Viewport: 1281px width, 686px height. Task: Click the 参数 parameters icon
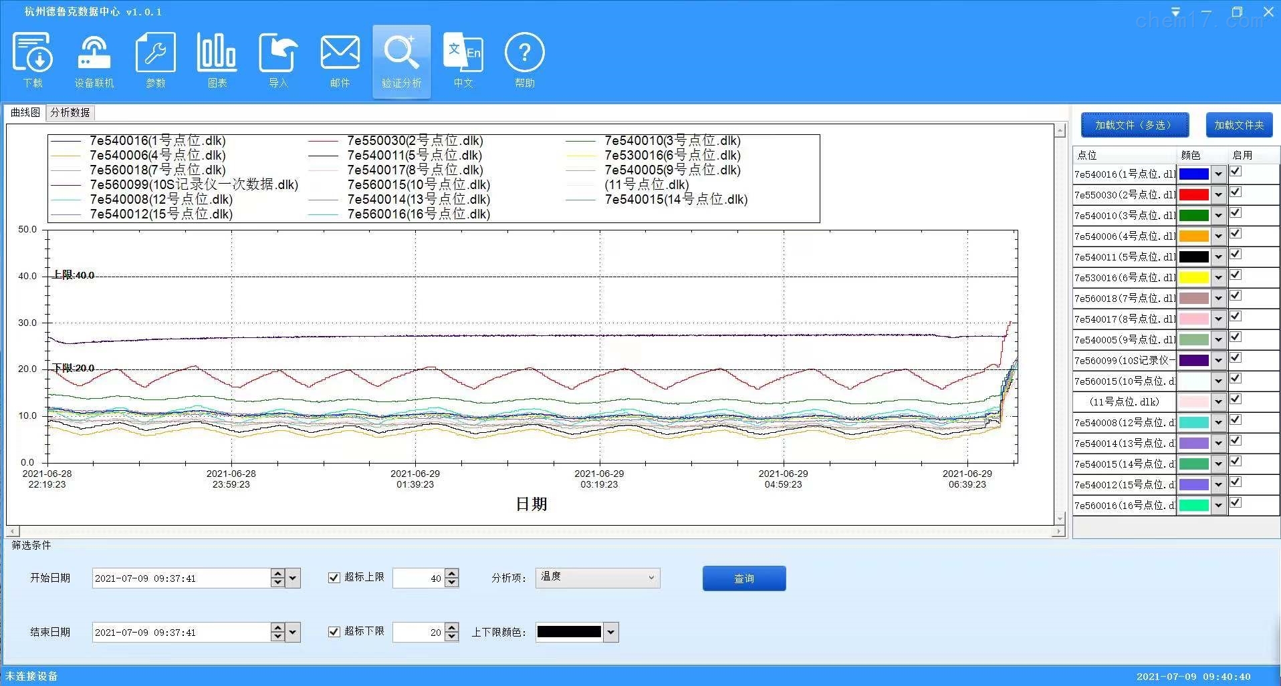[x=155, y=60]
